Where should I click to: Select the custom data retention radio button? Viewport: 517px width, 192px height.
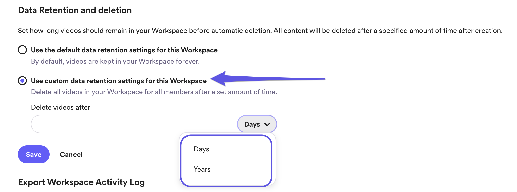pyautogui.click(x=22, y=81)
